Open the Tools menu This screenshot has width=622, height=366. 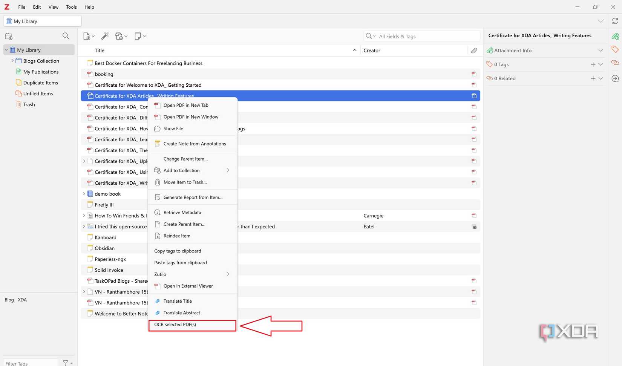72,7
